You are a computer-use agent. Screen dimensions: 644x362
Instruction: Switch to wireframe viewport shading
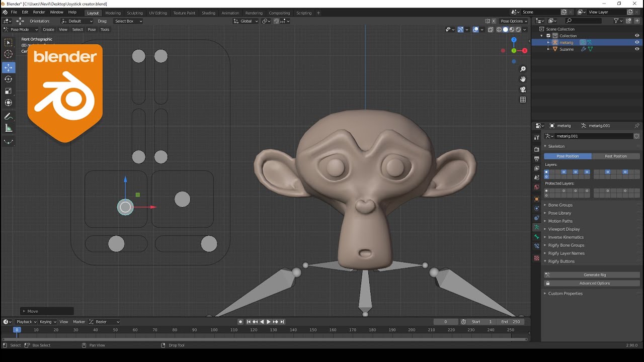(499, 30)
